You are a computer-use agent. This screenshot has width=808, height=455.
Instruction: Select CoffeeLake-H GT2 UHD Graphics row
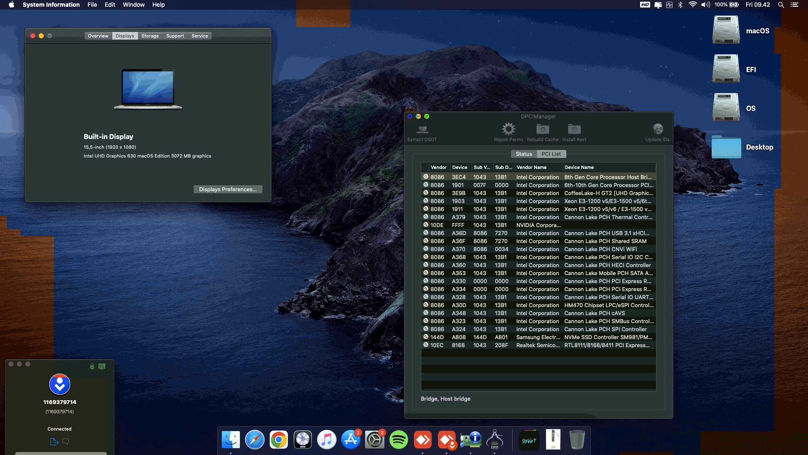tap(538, 193)
